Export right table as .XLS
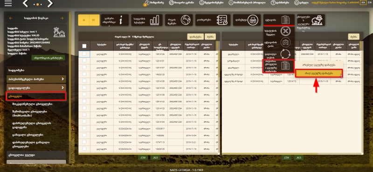Image resolution: width=373 pixels, height=172 pixels. [298, 158]
